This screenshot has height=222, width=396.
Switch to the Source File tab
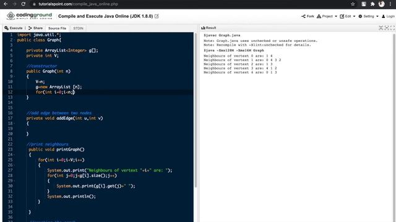click(x=58, y=28)
